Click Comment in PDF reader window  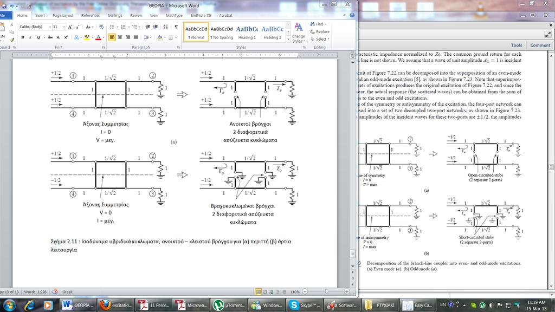(540, 45)
